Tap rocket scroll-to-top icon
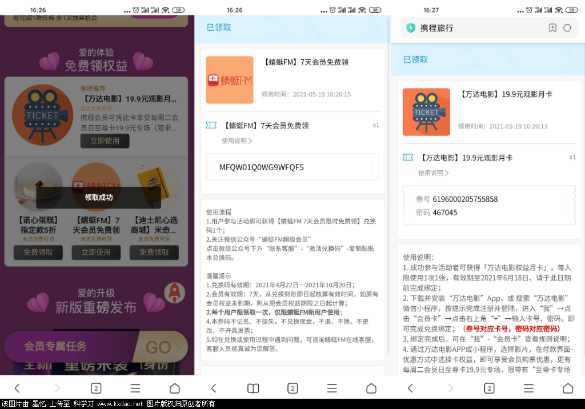 [x=175, y=292]
